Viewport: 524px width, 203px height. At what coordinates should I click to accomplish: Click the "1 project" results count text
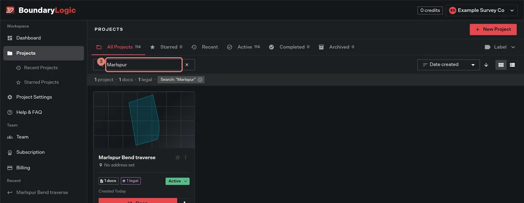[x=104, y=80]
